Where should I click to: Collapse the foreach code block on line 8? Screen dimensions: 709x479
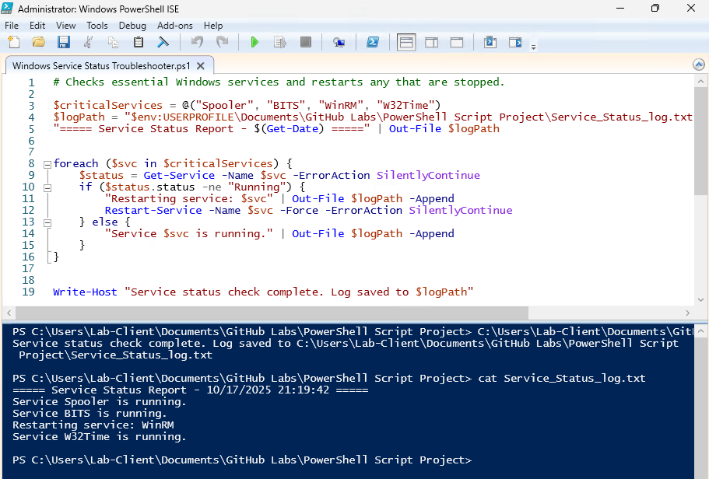pyautogui.click(x=48, y=163)
